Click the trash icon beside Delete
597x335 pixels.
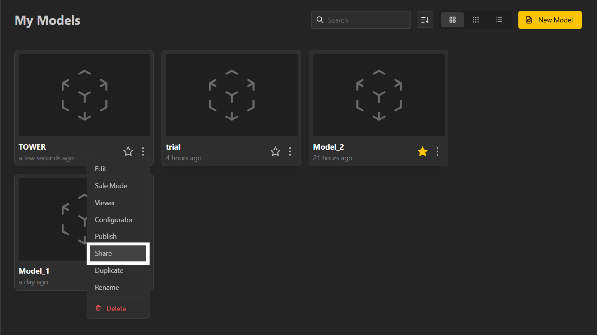coord(98,308)
